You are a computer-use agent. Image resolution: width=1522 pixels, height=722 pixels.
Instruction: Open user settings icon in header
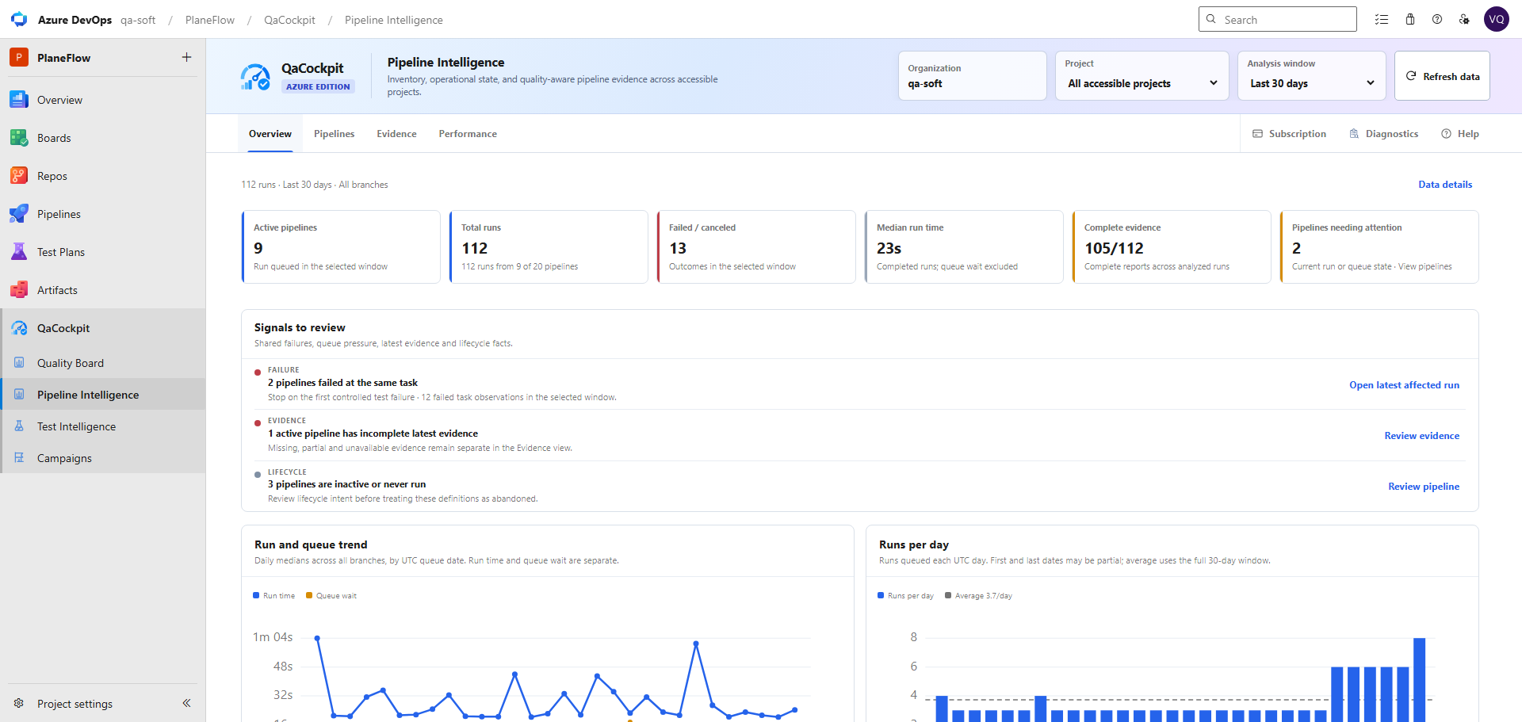pos(1464,19)
